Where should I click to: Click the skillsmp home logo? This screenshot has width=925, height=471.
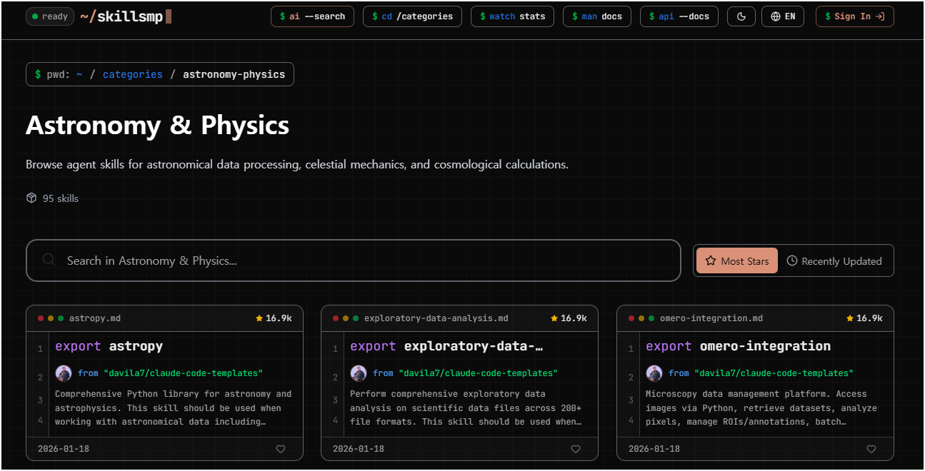[125, 16]
